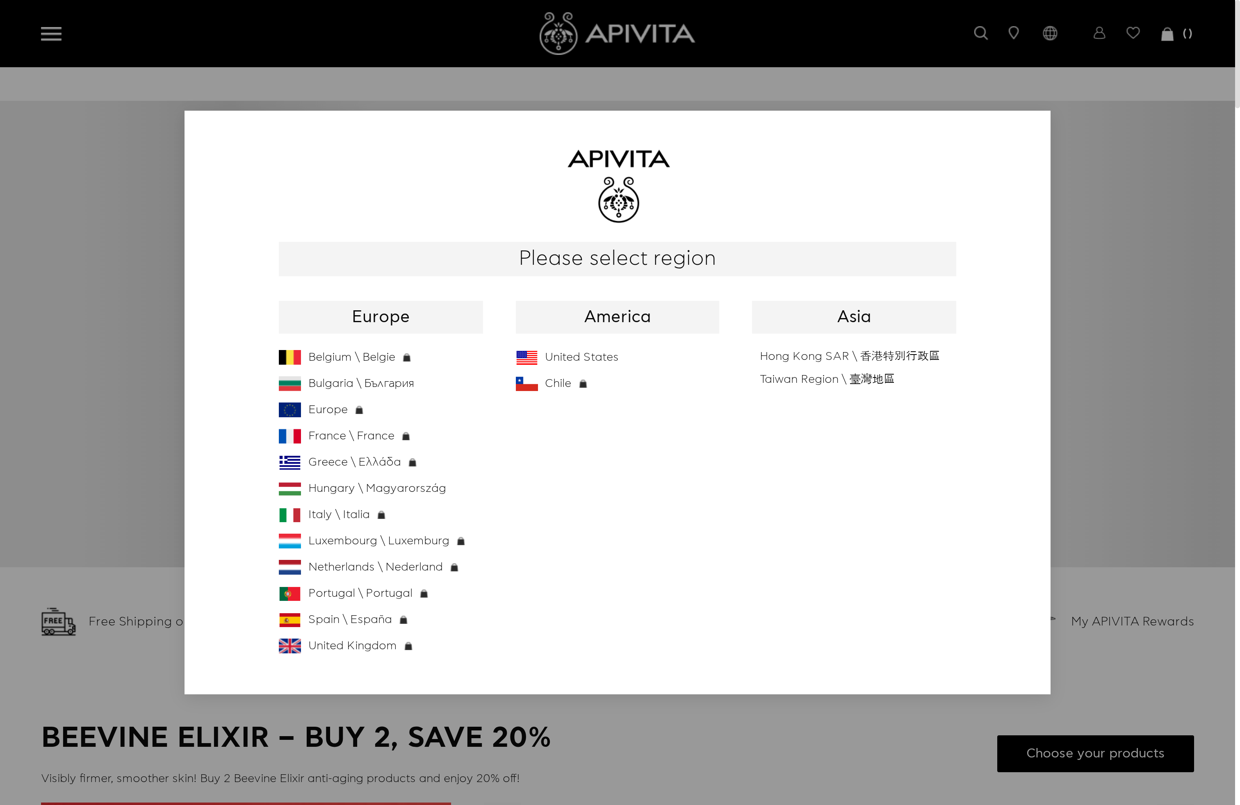Click the Belgium flag thumbnail

289,357
